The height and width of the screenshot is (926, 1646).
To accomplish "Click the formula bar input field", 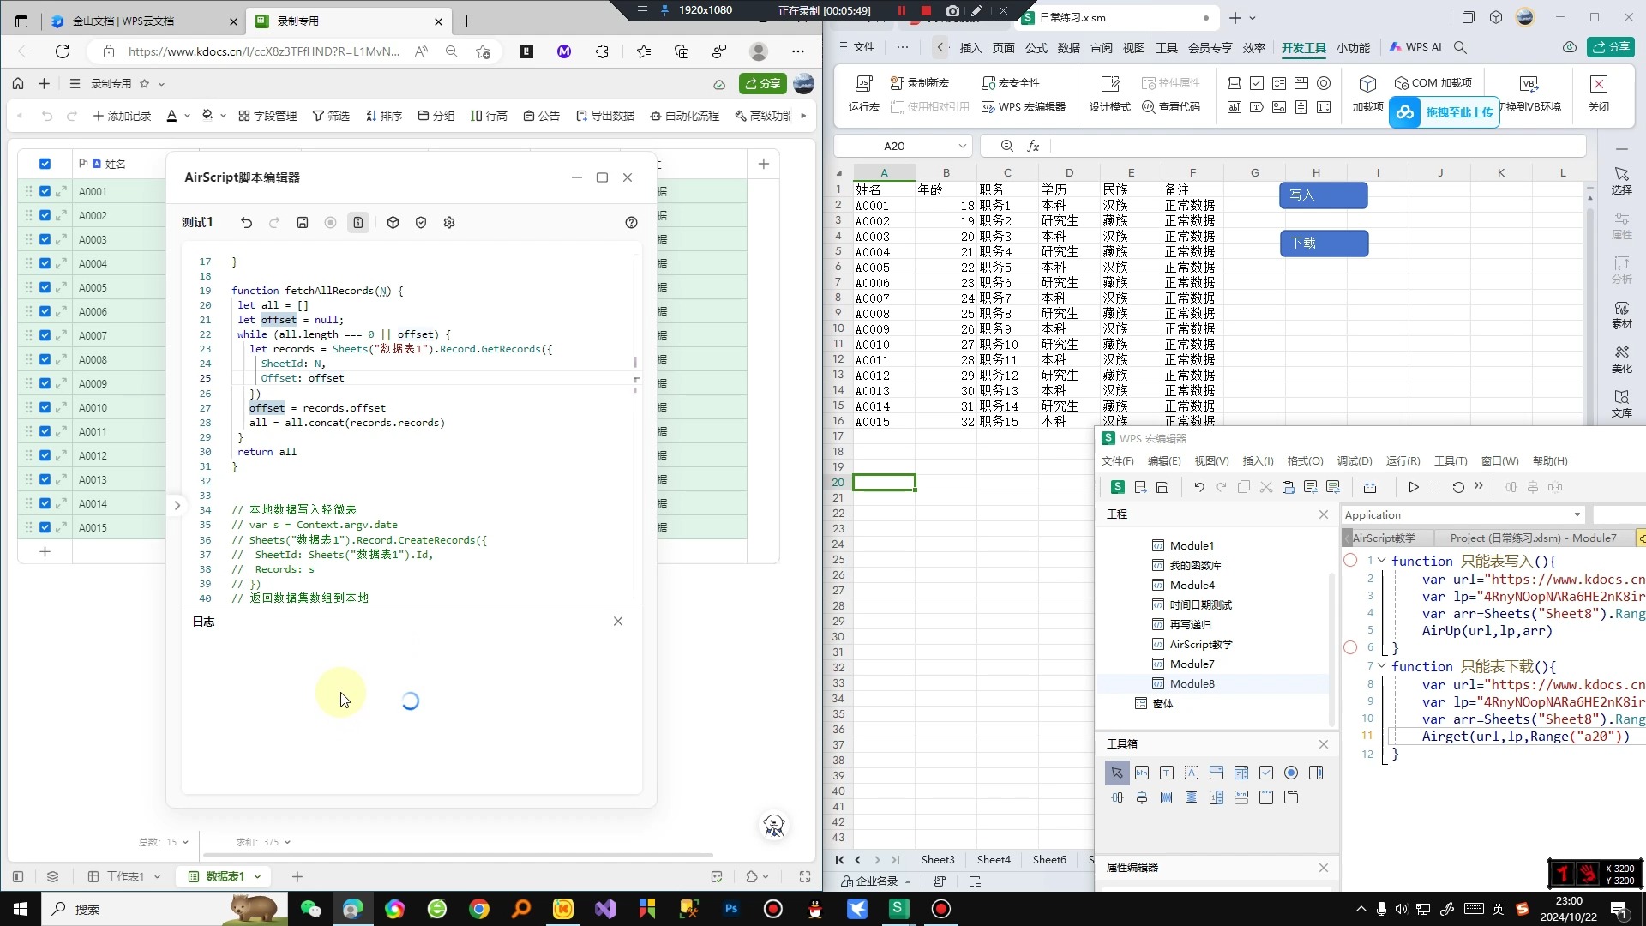I will point(1316,147).
